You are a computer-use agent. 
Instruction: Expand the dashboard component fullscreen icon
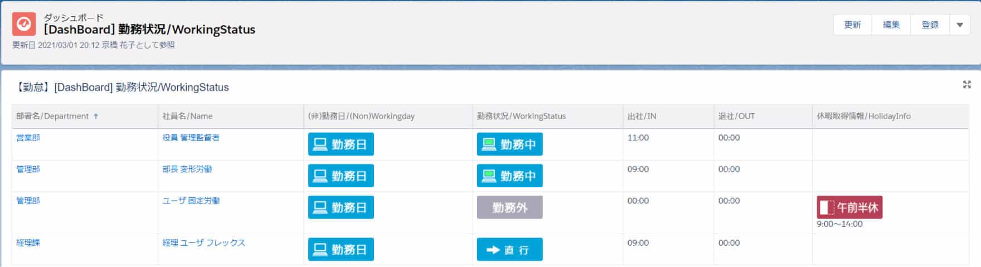[967, 85]
